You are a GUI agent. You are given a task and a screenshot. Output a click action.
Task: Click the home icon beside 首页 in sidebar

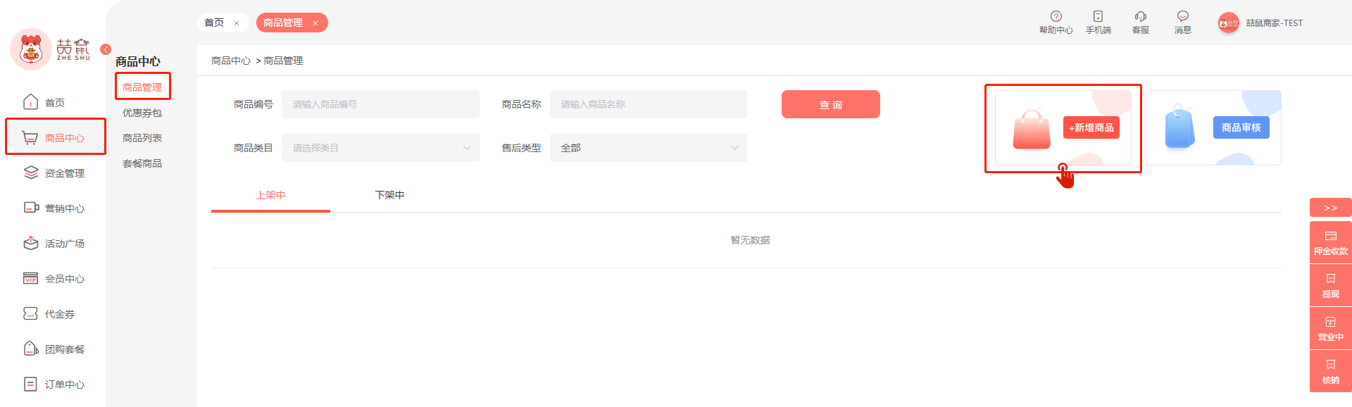[31, 102]
